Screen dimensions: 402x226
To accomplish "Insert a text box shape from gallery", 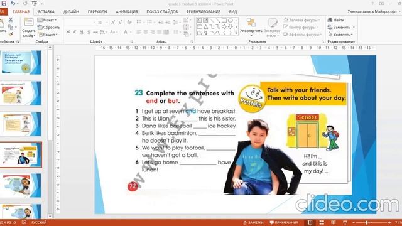I will (x=199, y=20).
